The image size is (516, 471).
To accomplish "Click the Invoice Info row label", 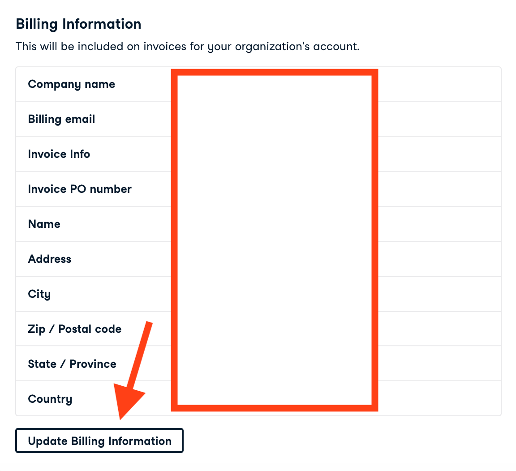I will click(59, 154).
